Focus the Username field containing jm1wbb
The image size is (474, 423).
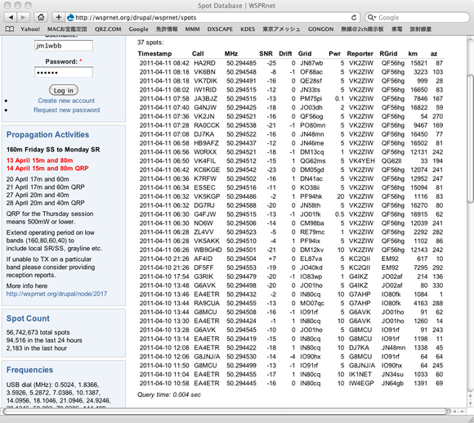pyautogui.click(x=64, y=46)
